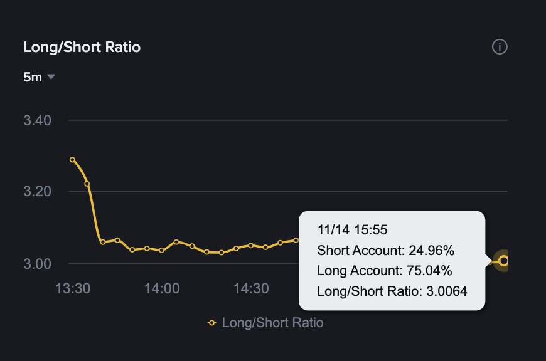This screenshot has height=361, width=546.
Task: Click the data point at 14:30
Action: click(x=250, y=246)
